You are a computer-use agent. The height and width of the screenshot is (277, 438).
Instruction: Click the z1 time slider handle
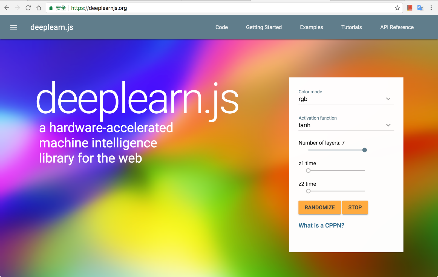click(x=308, y=171)
